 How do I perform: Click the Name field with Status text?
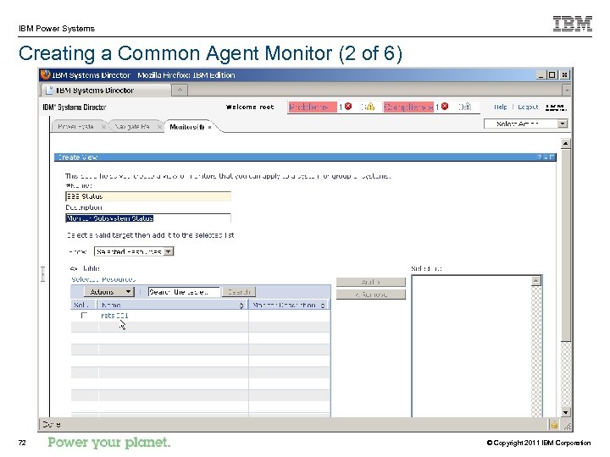[x=148, y=196]
